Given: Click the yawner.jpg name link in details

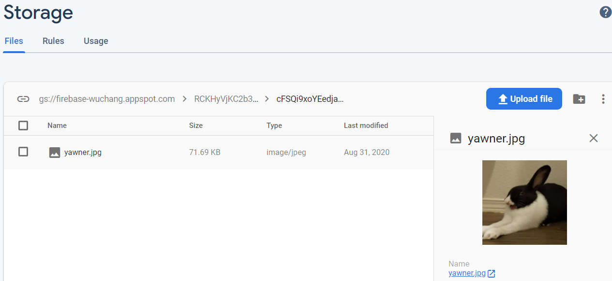Looking at the screenshot, I should [467, 273].
